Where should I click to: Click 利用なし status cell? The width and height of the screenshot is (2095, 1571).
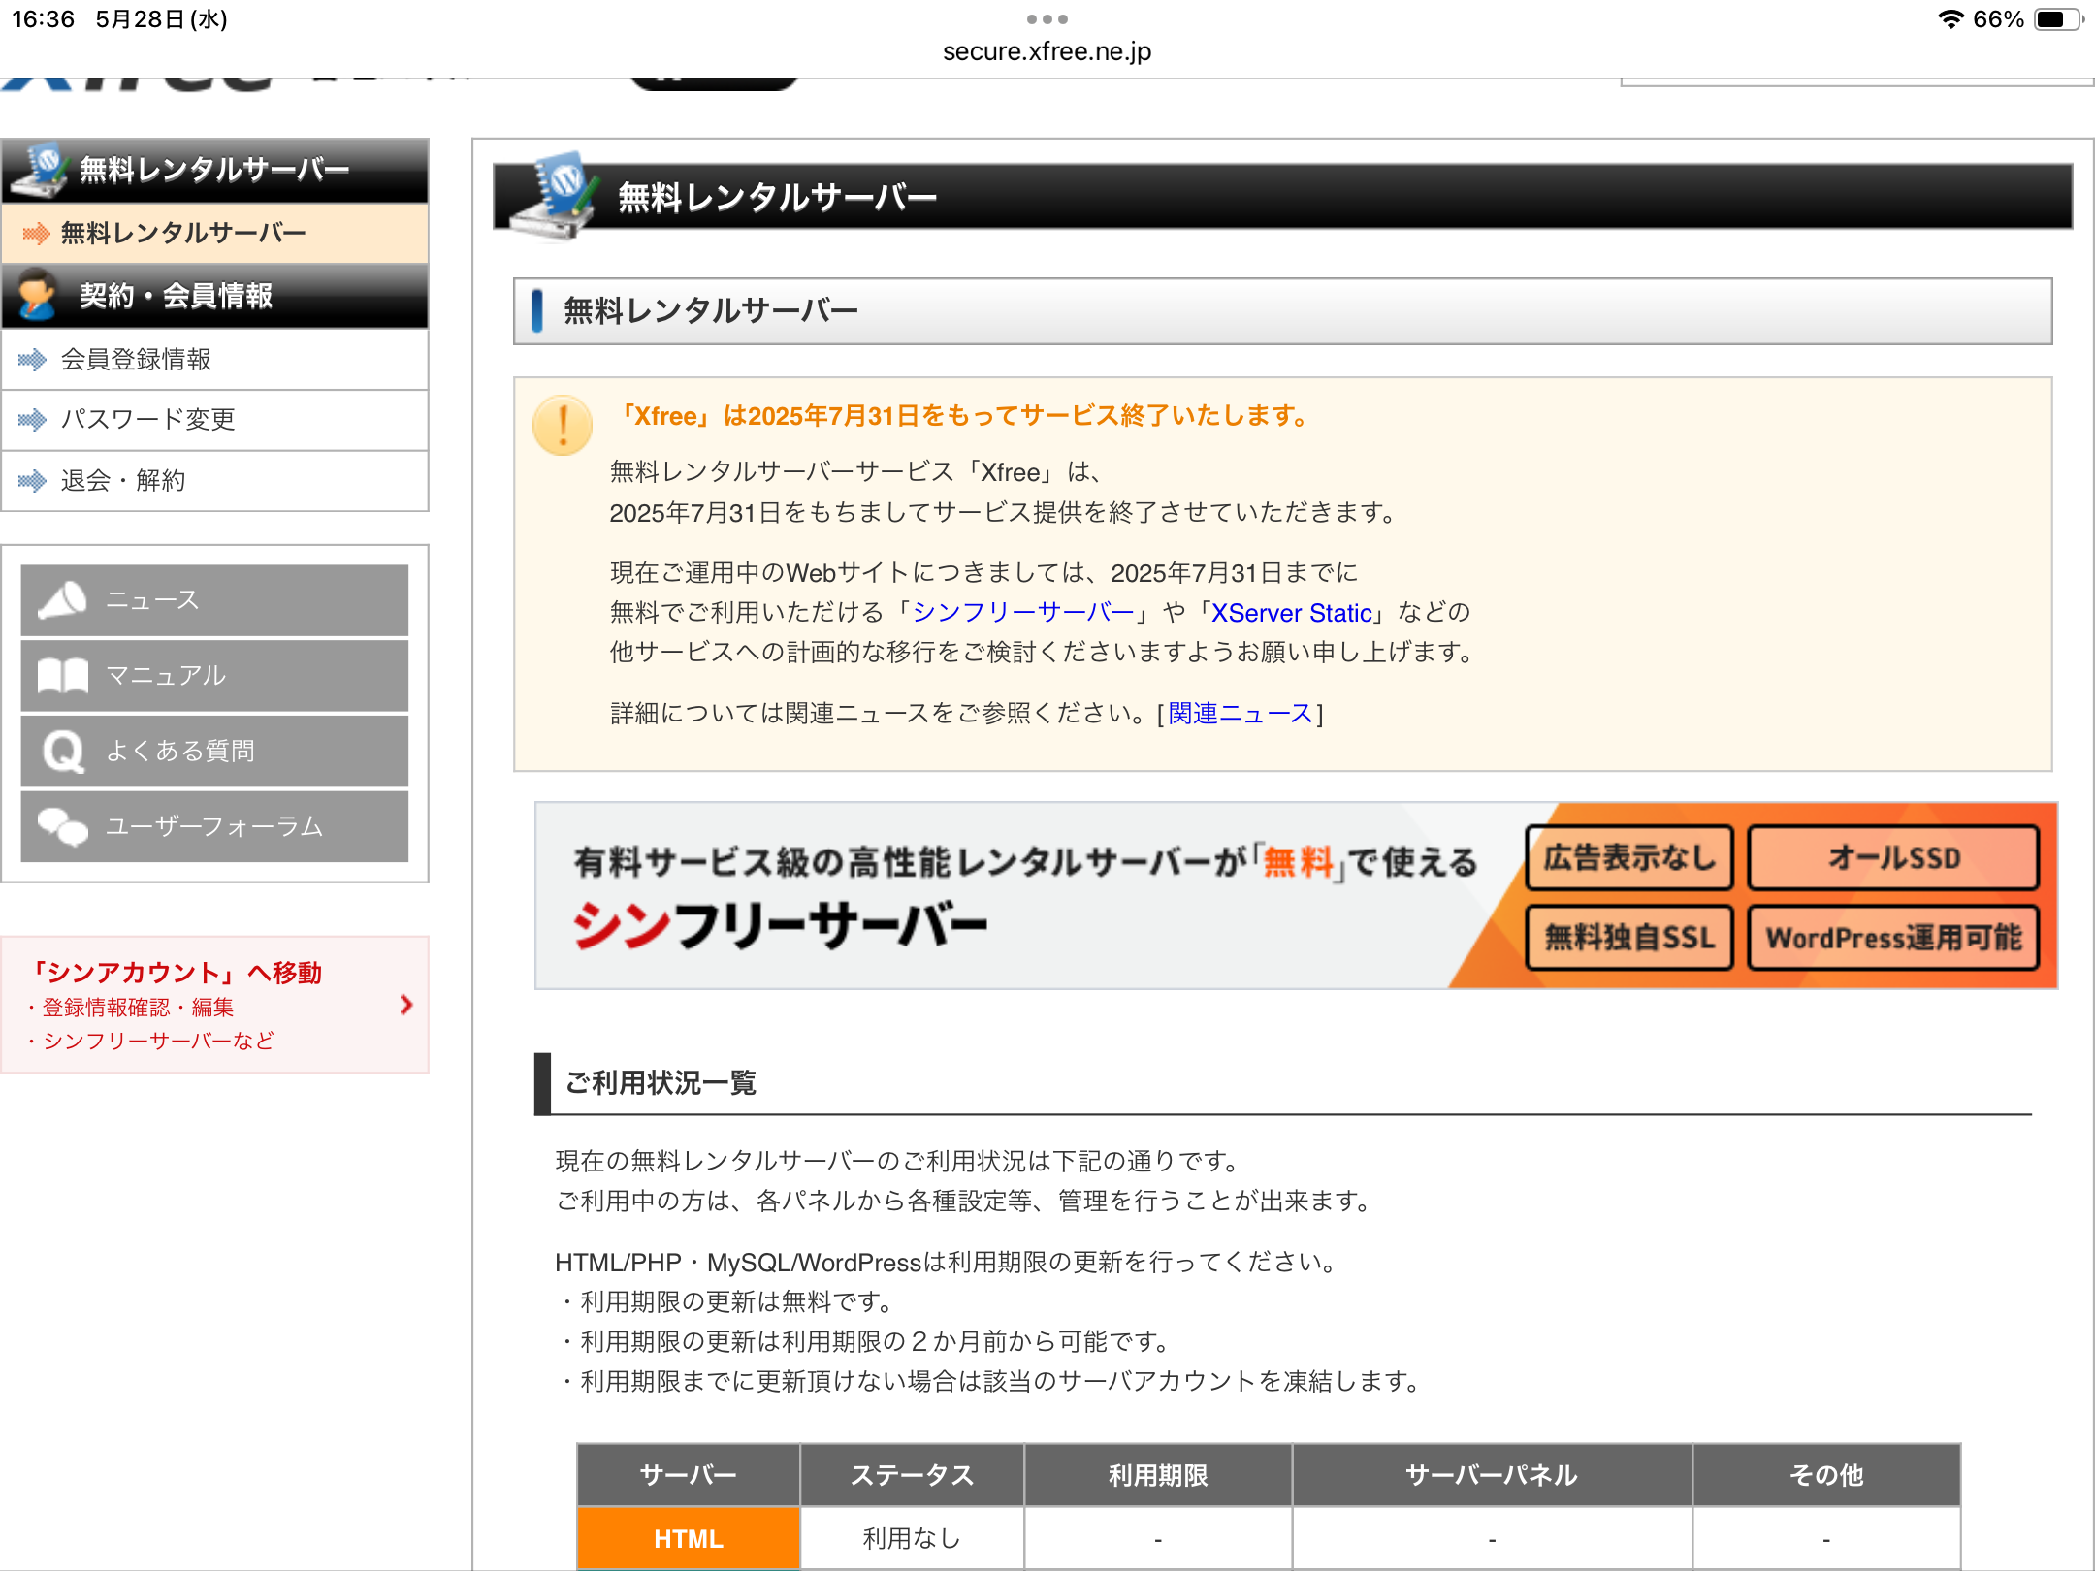coord(912,1538)
